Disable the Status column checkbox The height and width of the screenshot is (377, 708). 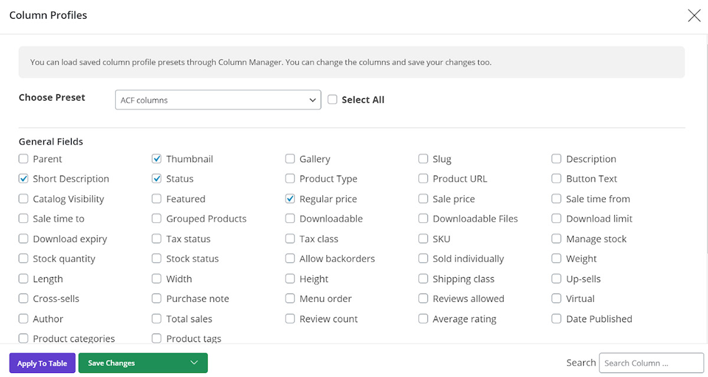tap(156, 179)
